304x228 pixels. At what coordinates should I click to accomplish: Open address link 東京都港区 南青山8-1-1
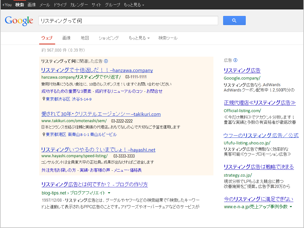point(81,134)
